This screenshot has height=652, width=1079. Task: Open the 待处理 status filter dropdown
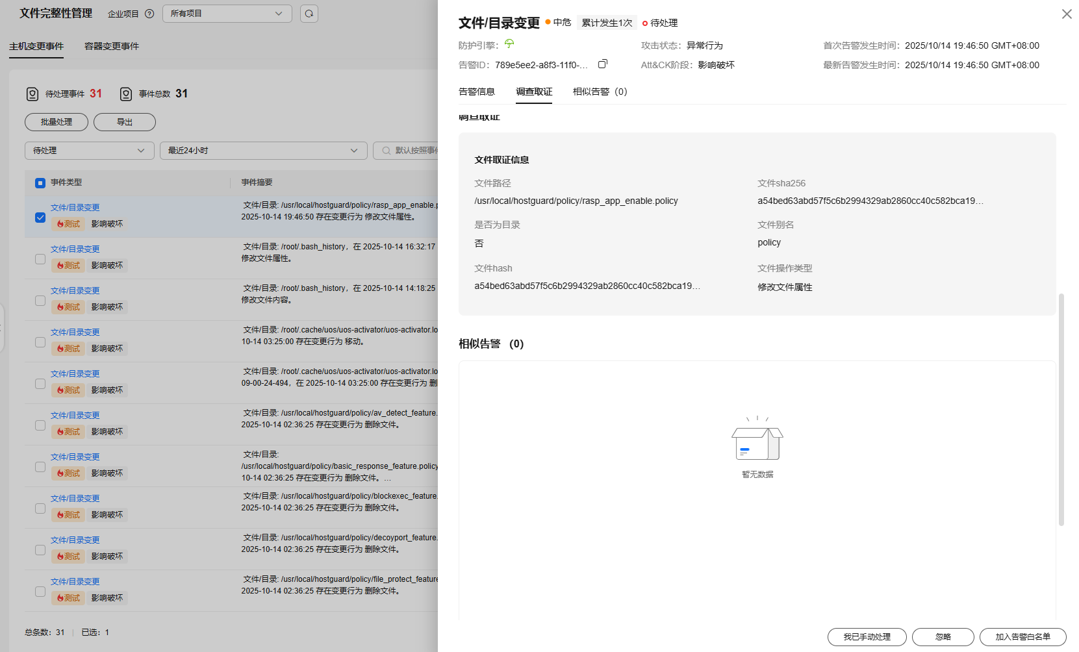(90, 151)
